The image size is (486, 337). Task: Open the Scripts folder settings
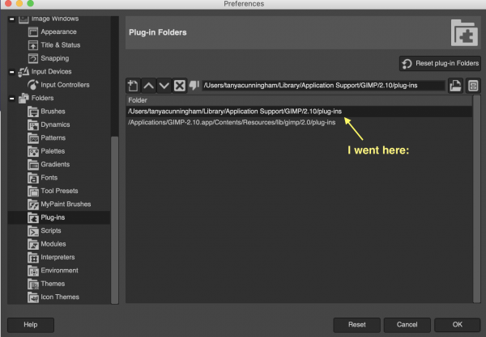(x=51, y=230)
